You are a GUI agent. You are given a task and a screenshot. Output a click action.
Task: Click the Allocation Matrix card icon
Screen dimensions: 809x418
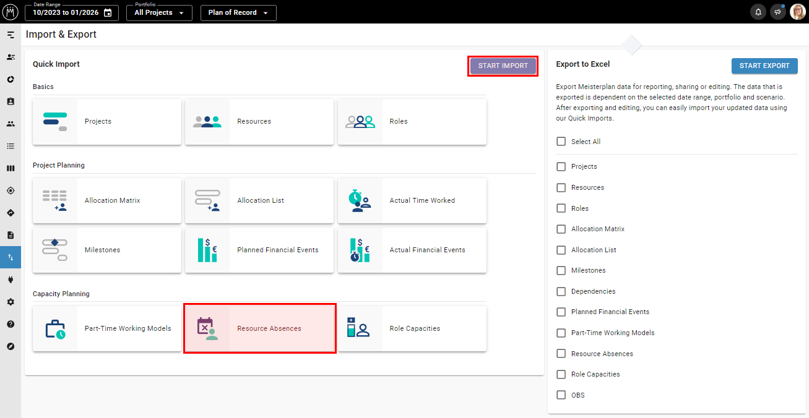click(x=55, y=201)
